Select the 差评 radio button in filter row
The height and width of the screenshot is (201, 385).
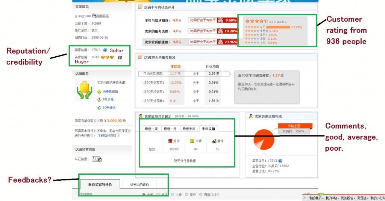[x=186, y=194]
